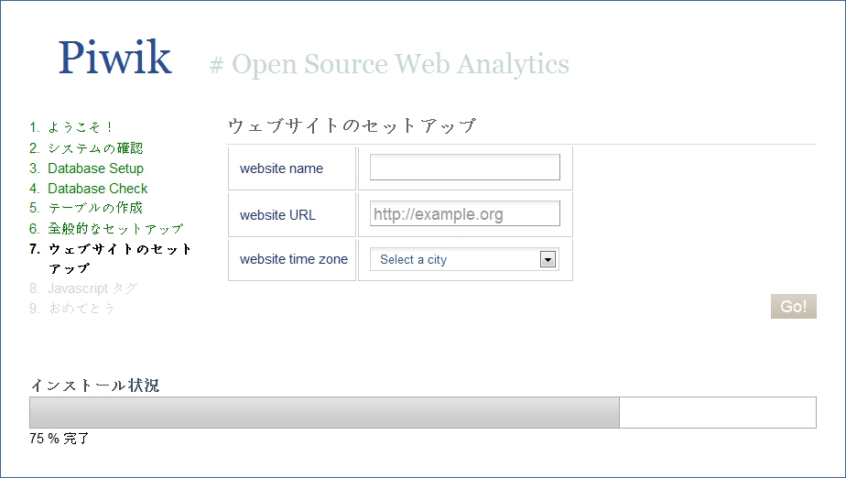Click the website URL label
Viewport: 846px width, 478px height.
(277, 214)
